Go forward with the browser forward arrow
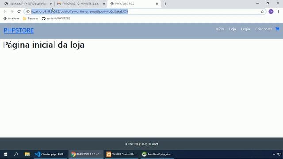Viewport: 283px width, 159px height. click(x=12, y=11)
